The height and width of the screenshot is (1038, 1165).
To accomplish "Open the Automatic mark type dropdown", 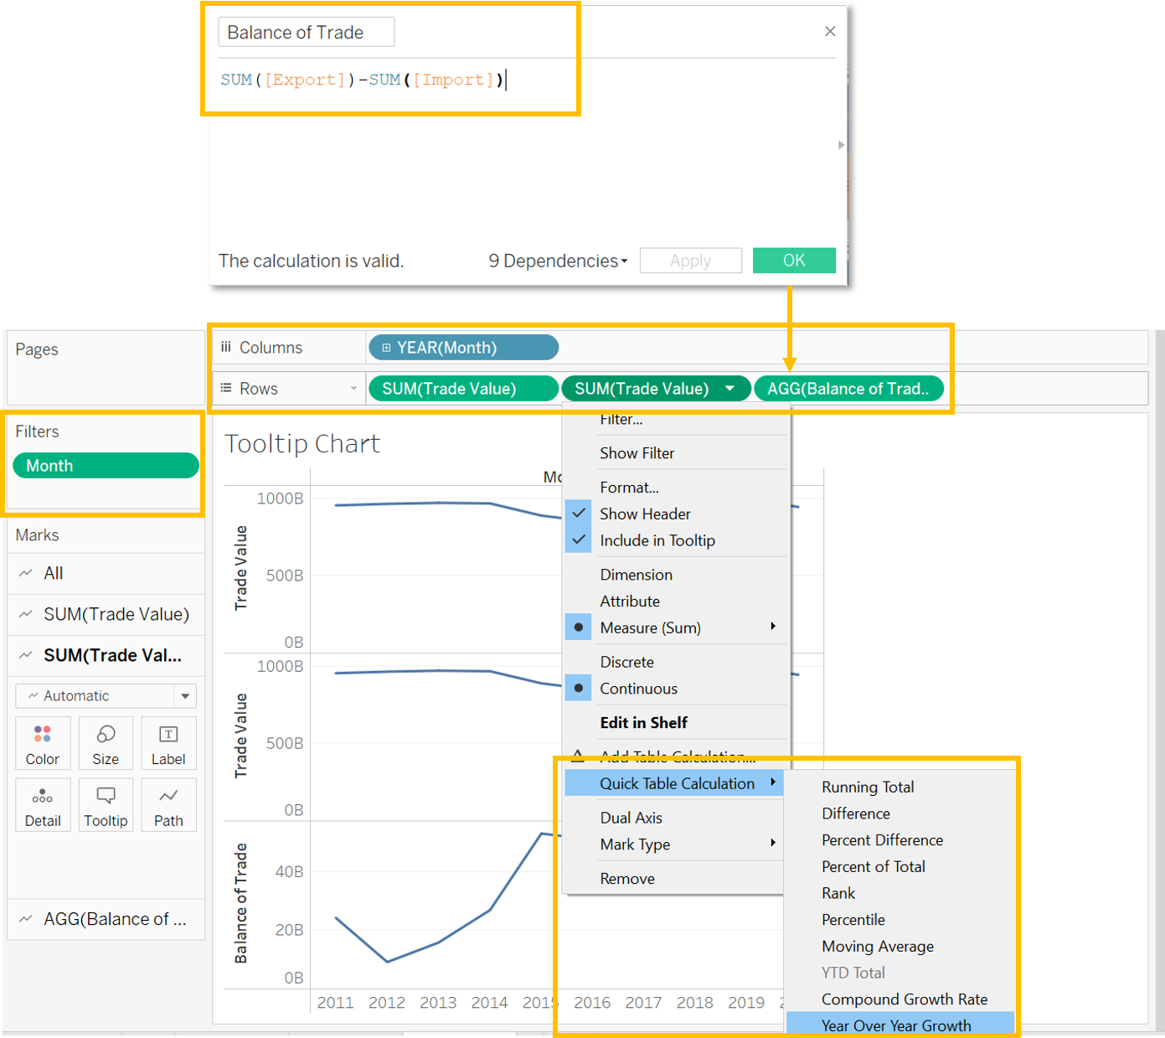I will [x=185, y=696].
